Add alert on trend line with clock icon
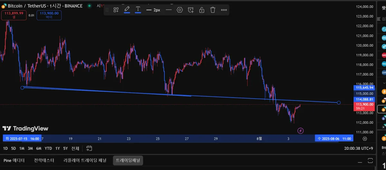Screen dimensions: 386x170 [x=191, y=10]
